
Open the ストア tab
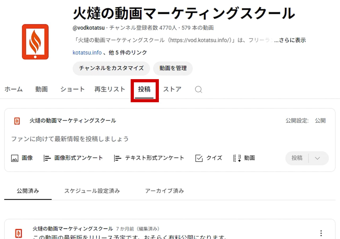(172, 89)
